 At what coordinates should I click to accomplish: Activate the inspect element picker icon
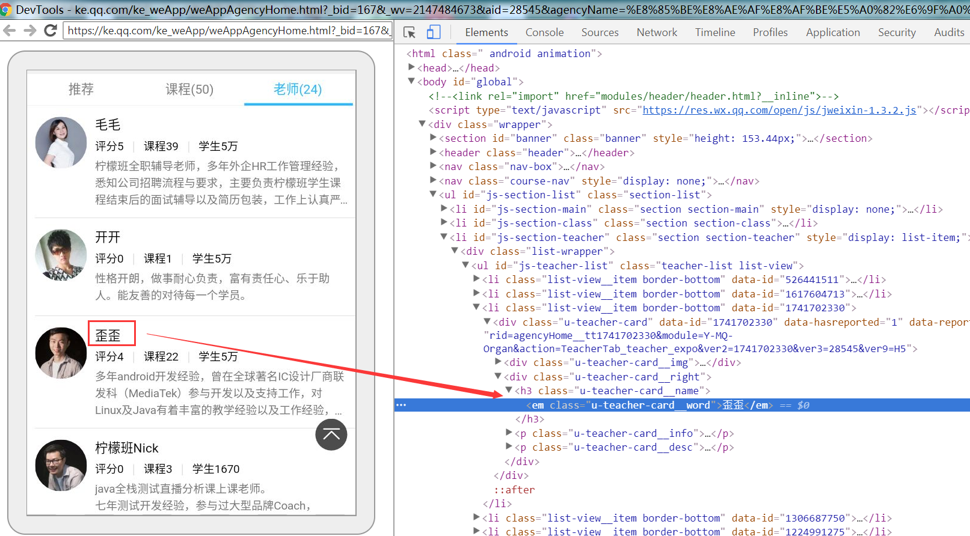410,32
